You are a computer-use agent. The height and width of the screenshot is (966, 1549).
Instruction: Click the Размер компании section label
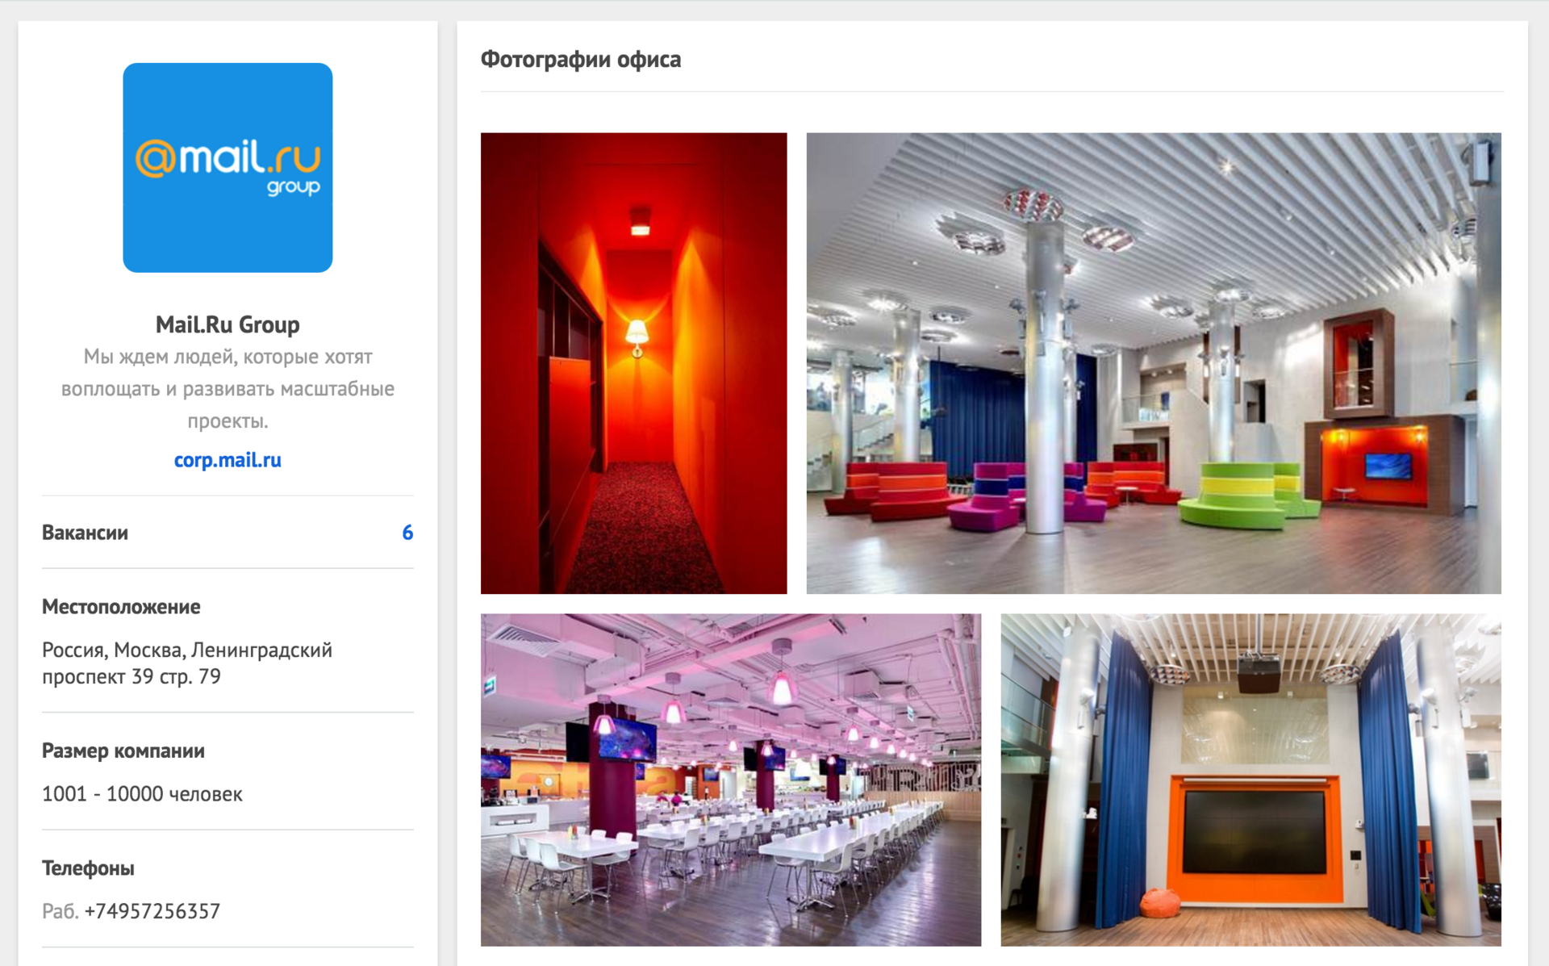(x=123, y=751)
